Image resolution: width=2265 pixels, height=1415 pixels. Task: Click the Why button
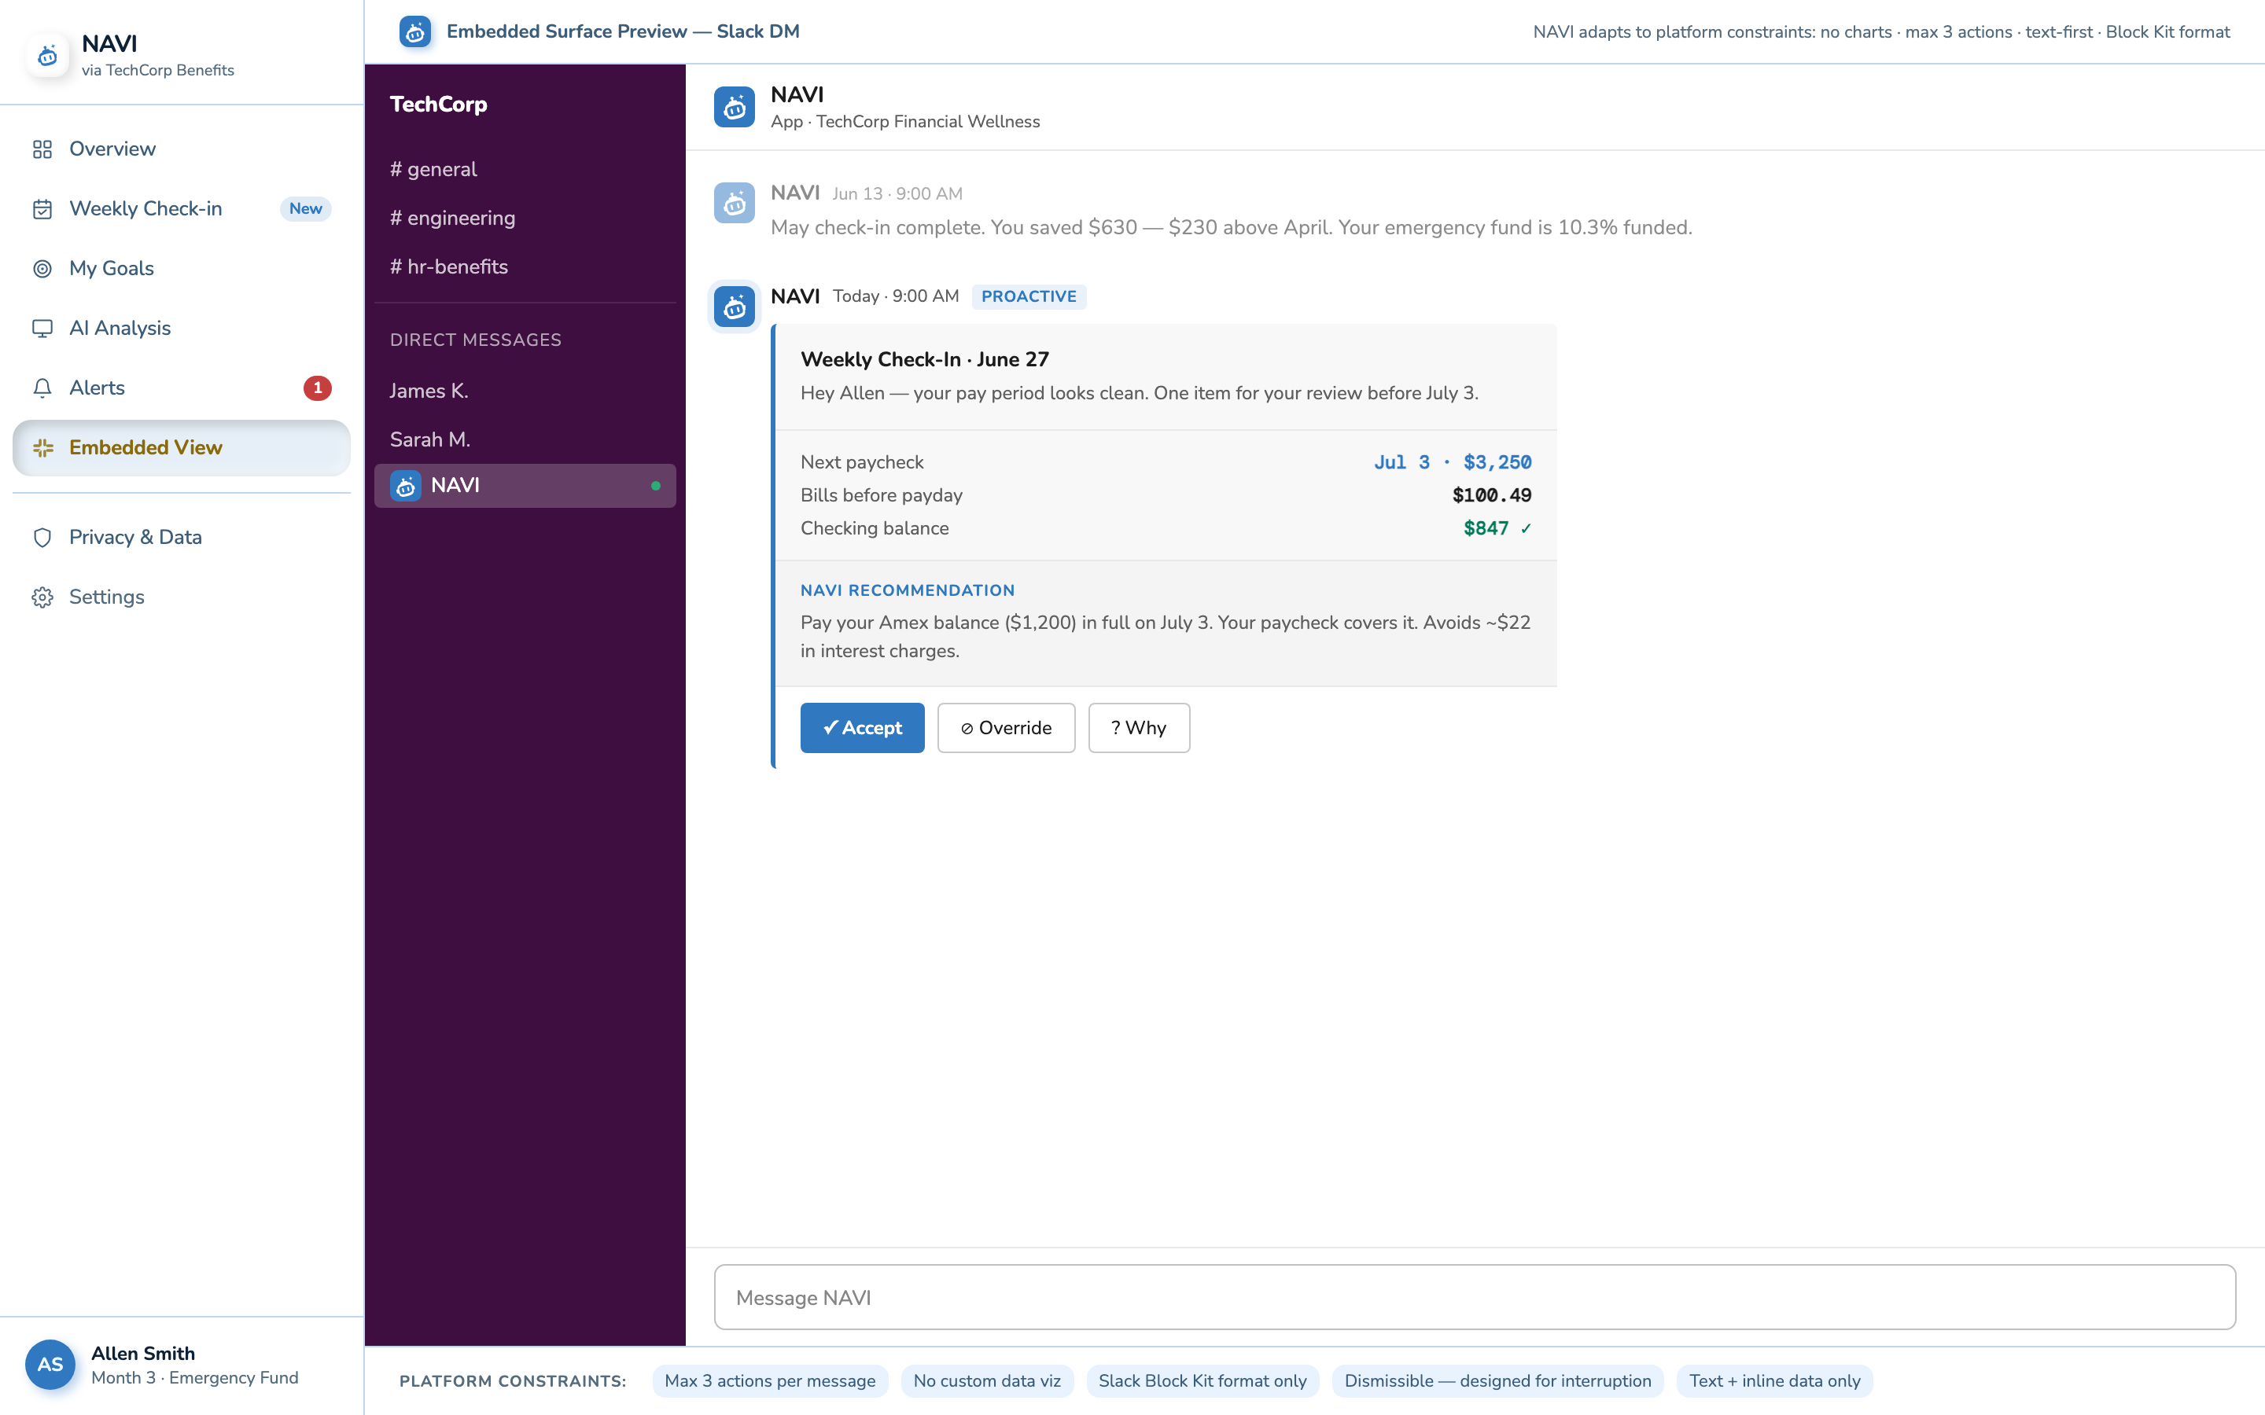1139,728
